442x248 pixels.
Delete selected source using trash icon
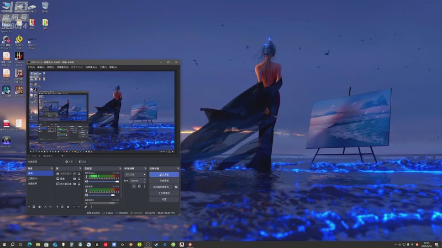[x=62, y=207]
